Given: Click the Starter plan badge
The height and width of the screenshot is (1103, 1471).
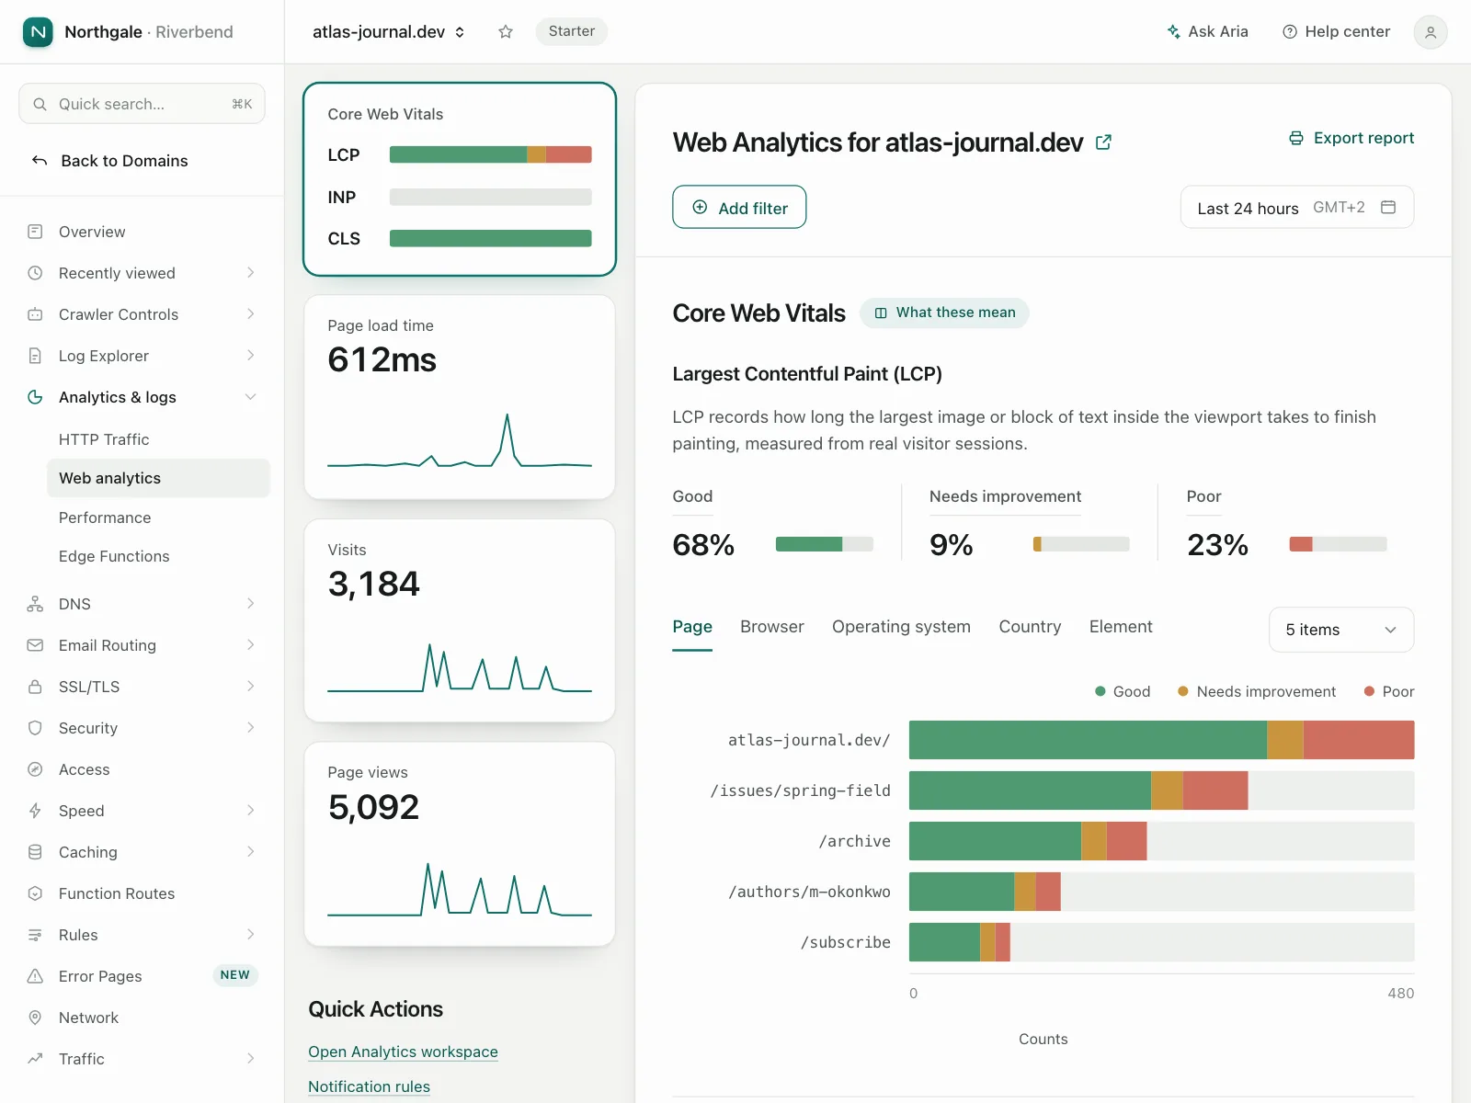Looking at the screenshot, I should (x=572, y=31).
